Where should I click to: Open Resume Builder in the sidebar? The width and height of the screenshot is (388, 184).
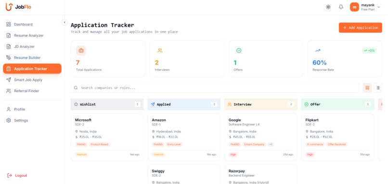(x=32, y=58)
